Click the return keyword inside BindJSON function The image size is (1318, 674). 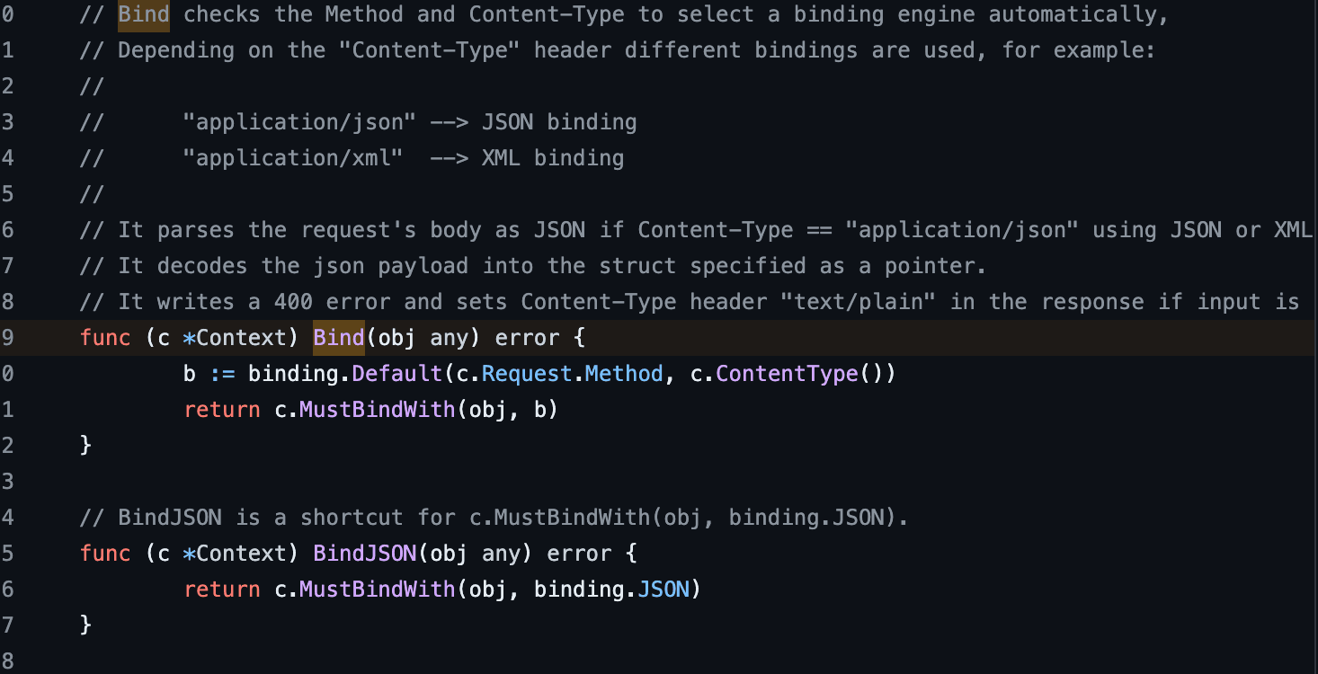pyautogui.click(x=222, y=590)
